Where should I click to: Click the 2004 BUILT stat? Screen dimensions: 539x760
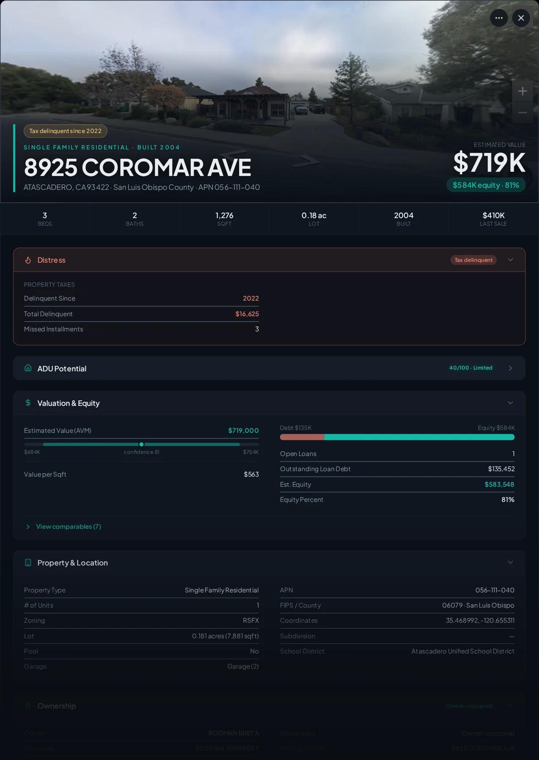click(404, 219)
